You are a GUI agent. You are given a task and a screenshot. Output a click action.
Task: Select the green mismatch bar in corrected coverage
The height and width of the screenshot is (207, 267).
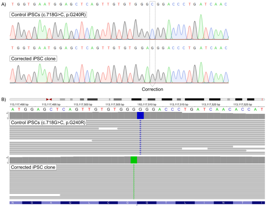134,160
